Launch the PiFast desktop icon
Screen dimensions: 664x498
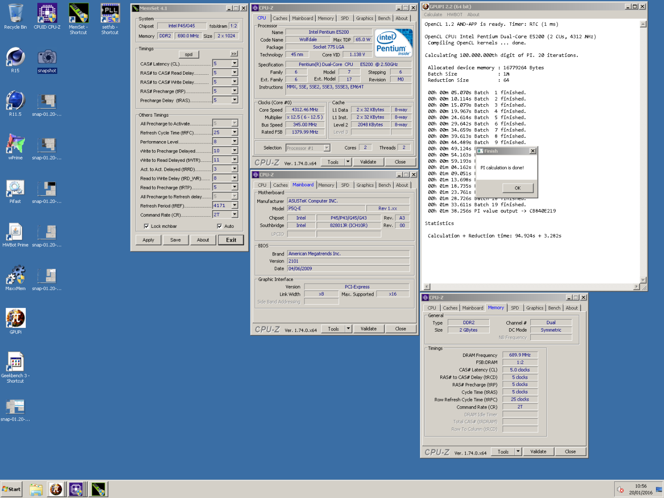coord(15,191)
